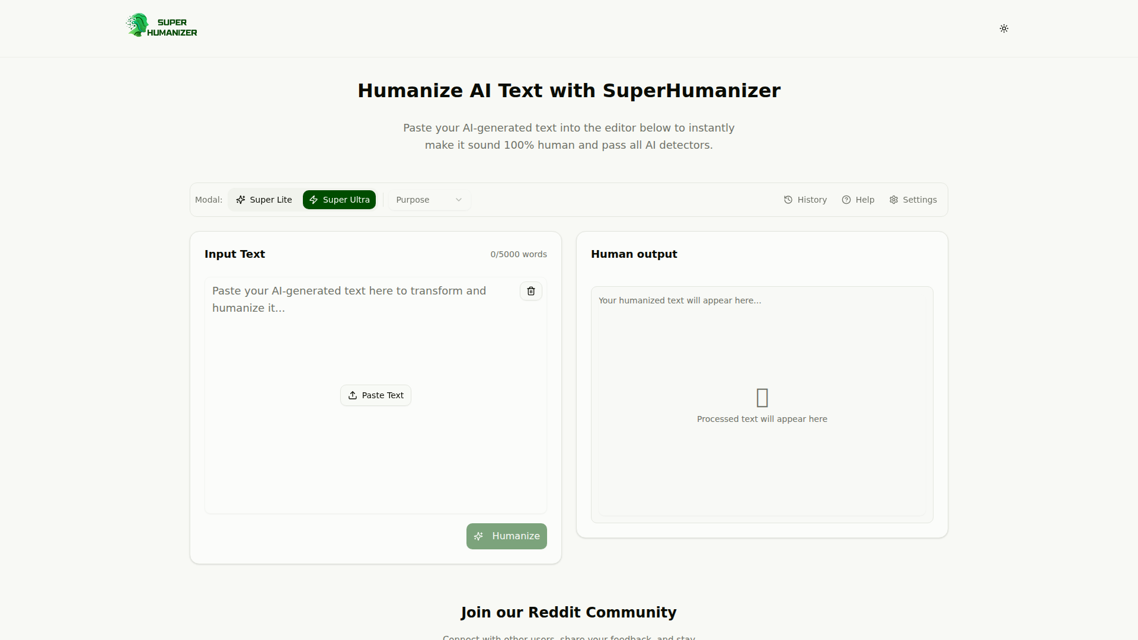
Task: Click the placeholder icon in the output panel
Action: [x=762, y=398]
